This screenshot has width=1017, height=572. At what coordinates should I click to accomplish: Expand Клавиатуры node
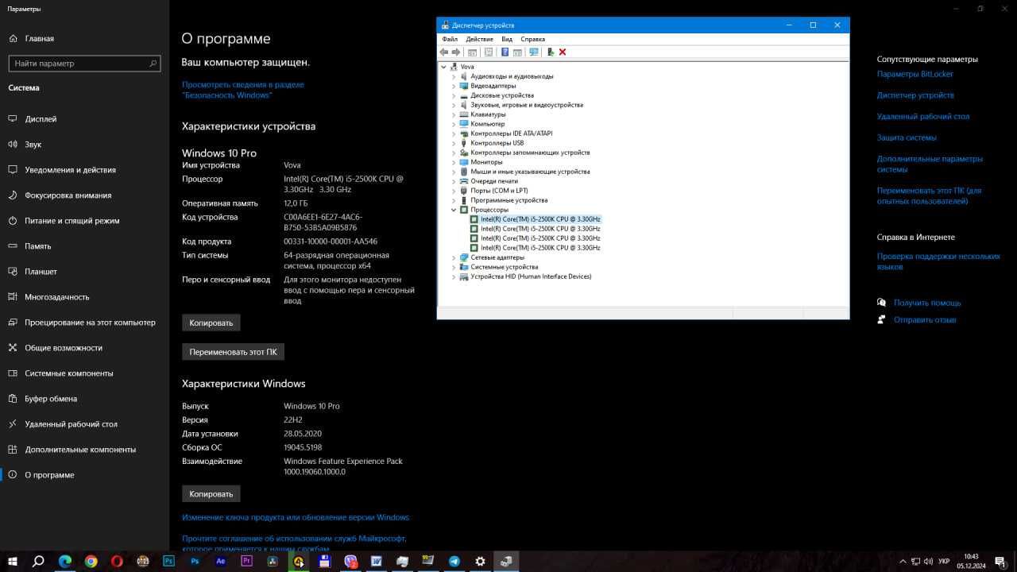tap(454, 114)
